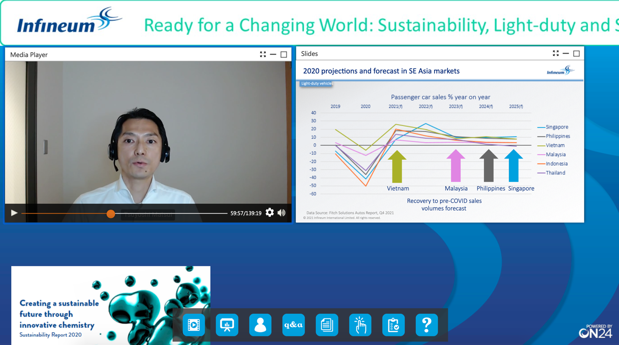Click the "Malaysia" label under the pink arrow
The image size is (619, 345).
coord(456,188)
